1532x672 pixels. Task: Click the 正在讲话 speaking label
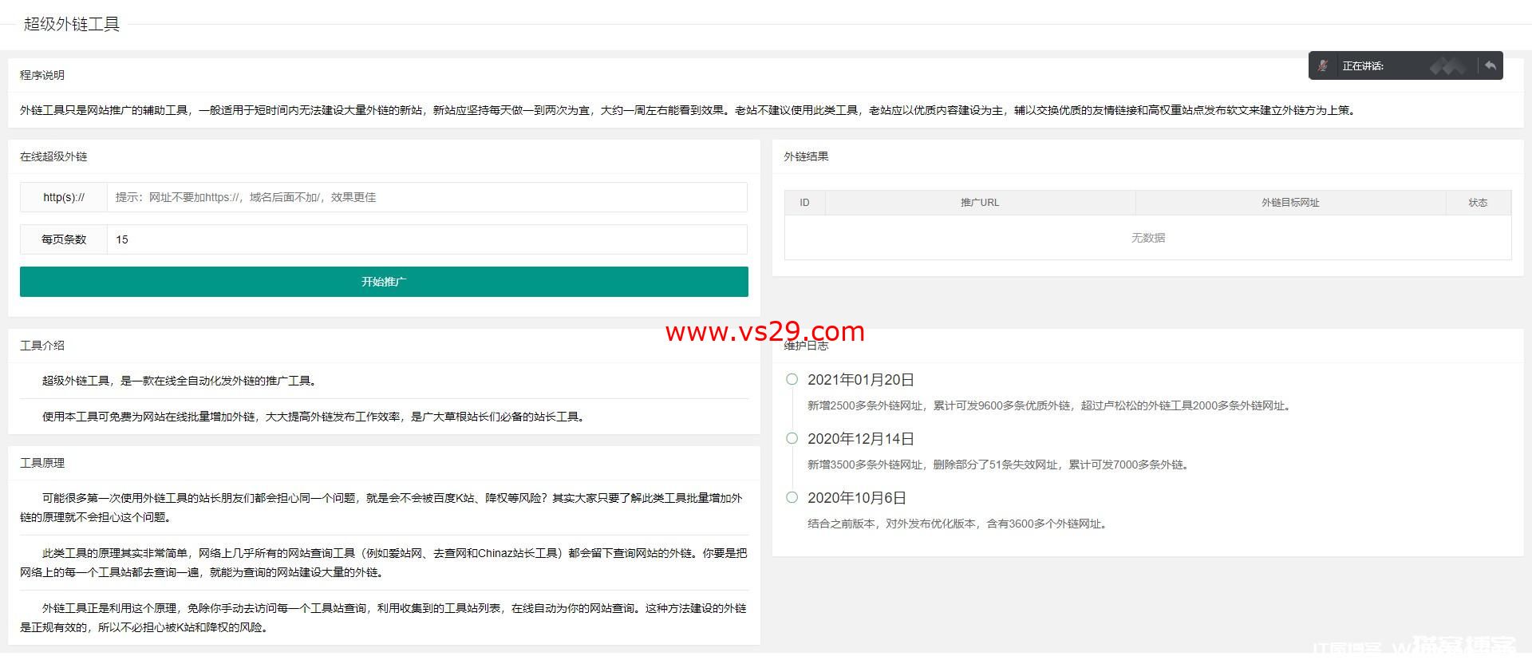click(1363, 66)
